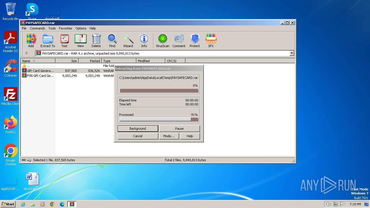Click the Processed progress bar at 91%
This screenshot has height=208, width=370.
159,119
